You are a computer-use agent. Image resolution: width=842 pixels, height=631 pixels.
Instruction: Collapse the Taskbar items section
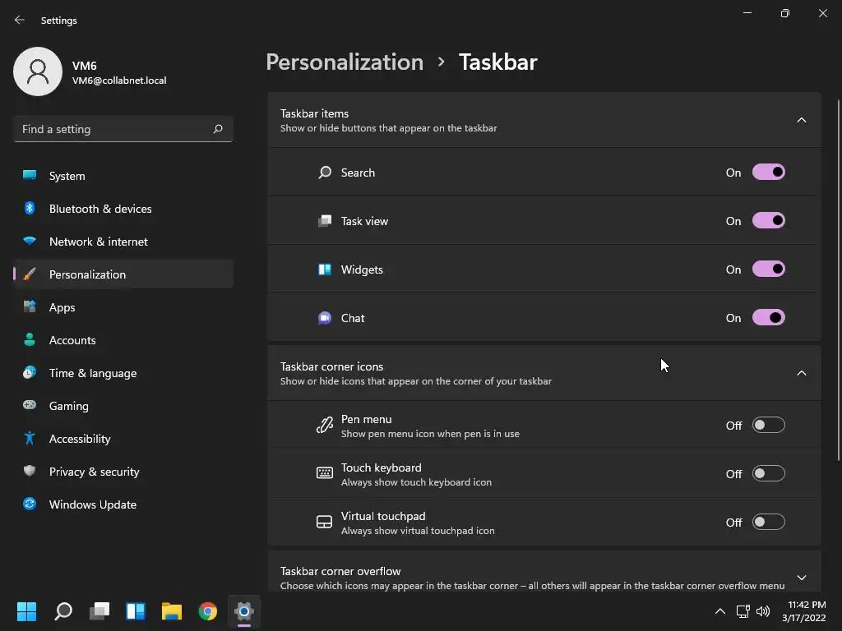801,121
